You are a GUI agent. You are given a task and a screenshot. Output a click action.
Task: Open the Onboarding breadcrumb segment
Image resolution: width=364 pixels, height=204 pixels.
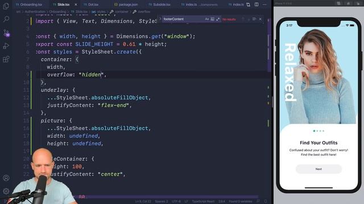coord(57,11)
